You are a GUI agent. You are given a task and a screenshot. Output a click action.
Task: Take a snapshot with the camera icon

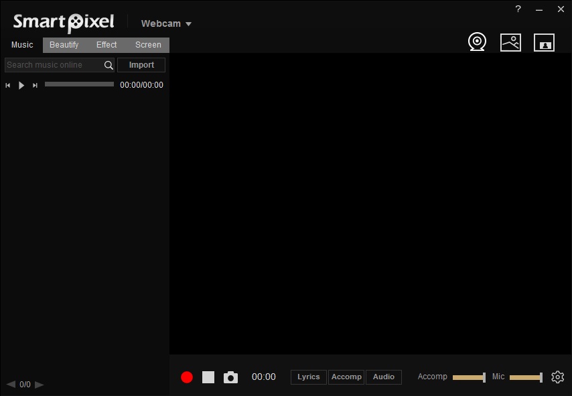pyautogui.click(x=230, y=377)
